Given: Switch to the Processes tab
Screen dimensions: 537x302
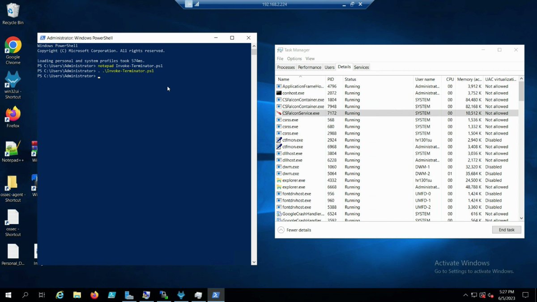Looking at the screenshot, I should [x=286, y=67].
